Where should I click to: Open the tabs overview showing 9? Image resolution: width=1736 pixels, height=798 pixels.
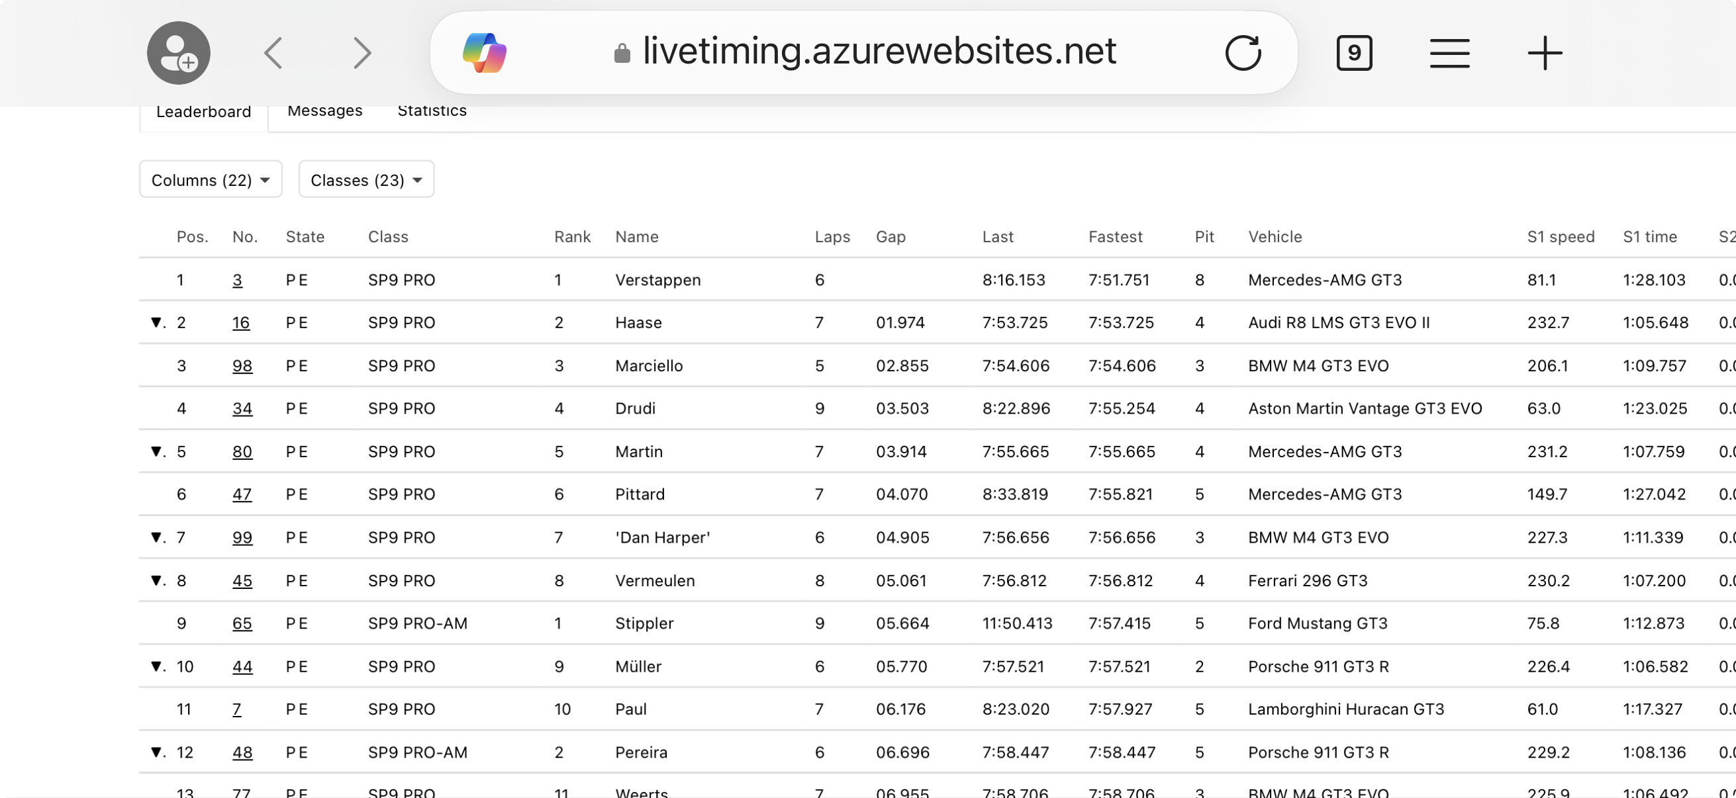click(x=1354, y=52)
